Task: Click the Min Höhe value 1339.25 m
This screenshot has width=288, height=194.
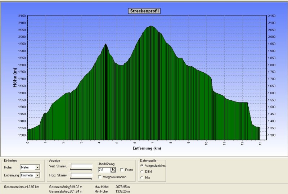Action: (122, 191)
